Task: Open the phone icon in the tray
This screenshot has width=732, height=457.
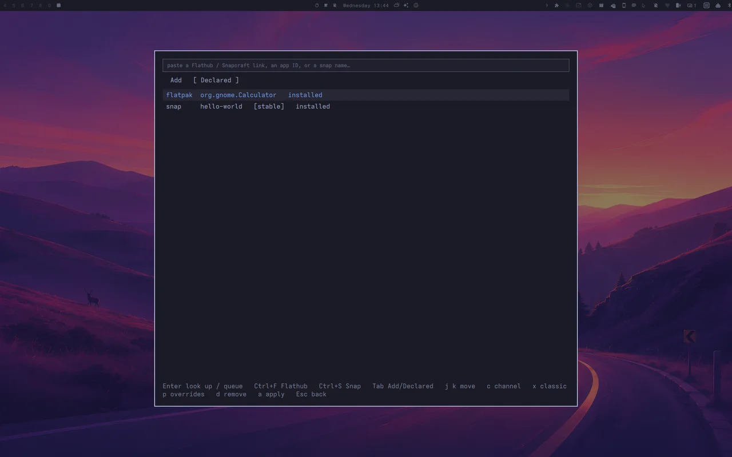Action: 623,5
